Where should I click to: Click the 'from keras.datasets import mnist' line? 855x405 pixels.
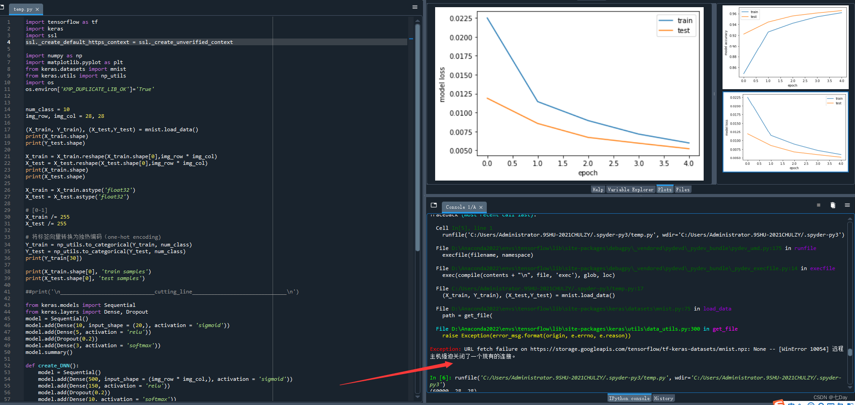(76, 69)
